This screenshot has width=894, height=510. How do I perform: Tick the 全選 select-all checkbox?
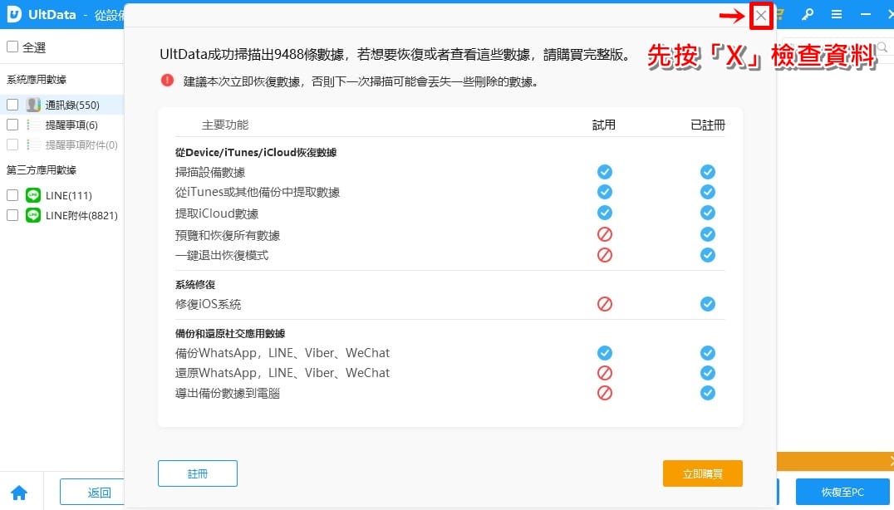(x=12, y=47)
